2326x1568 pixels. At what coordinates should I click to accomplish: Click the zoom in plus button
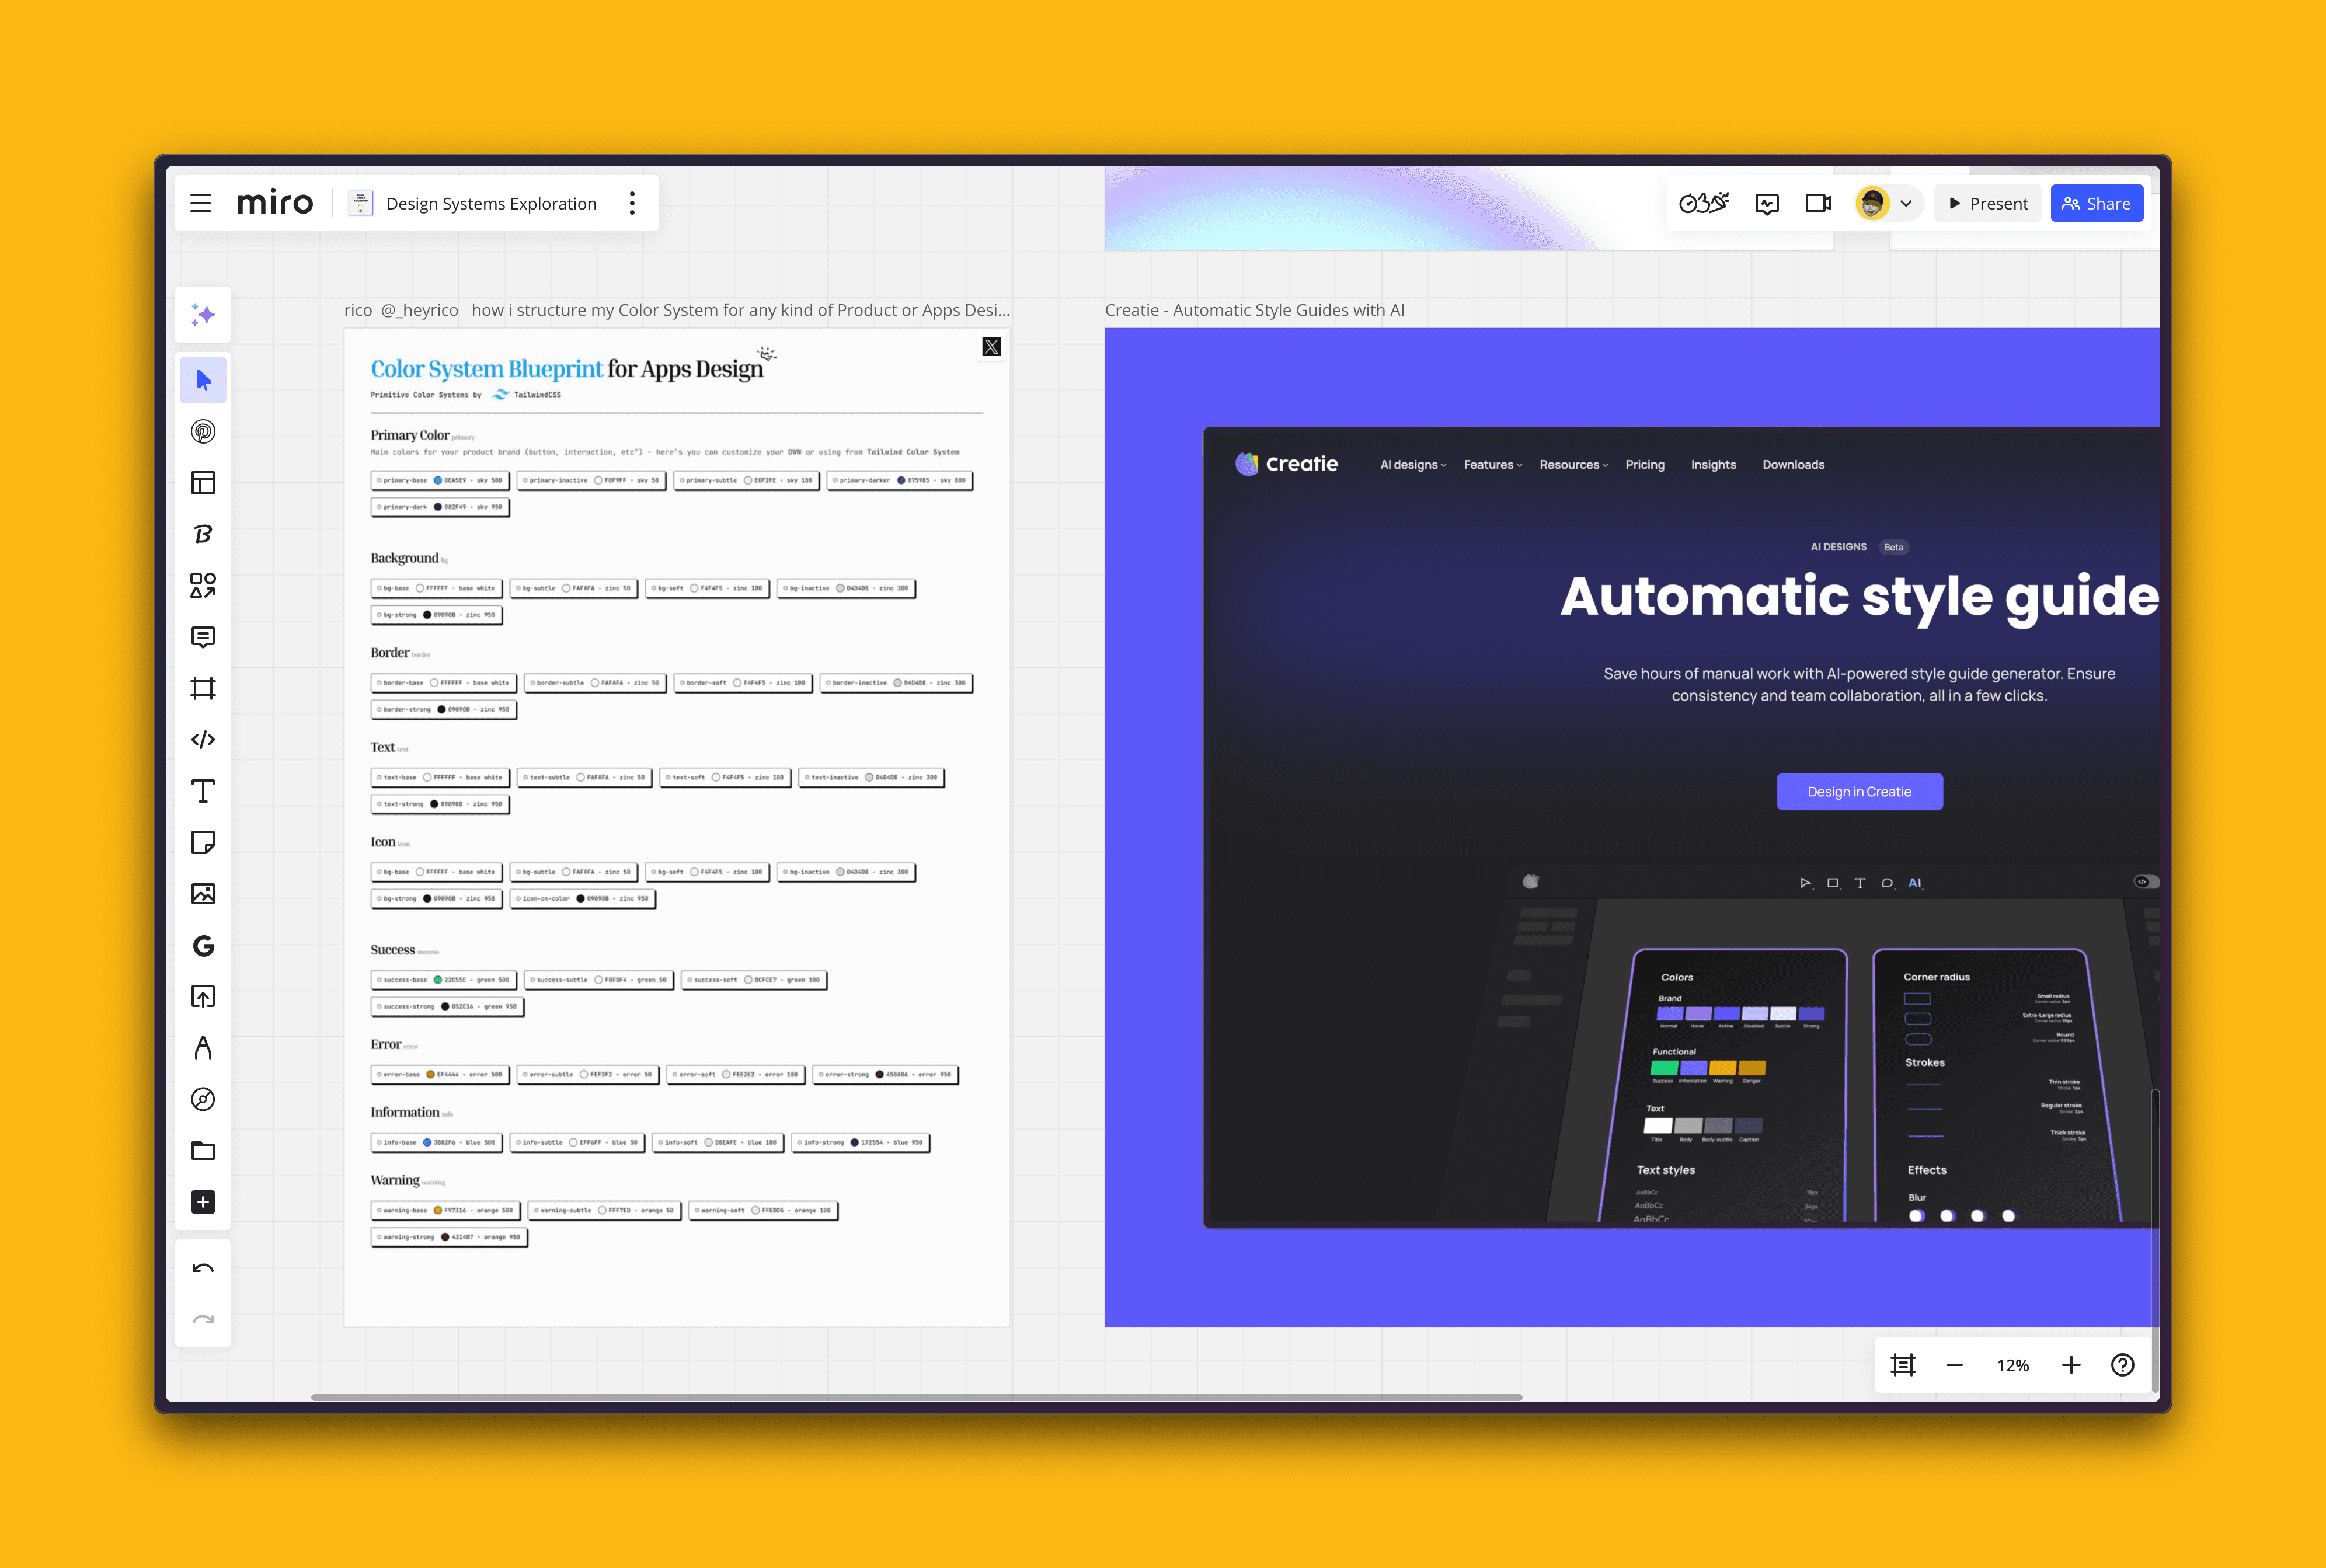(2070, 1365)
